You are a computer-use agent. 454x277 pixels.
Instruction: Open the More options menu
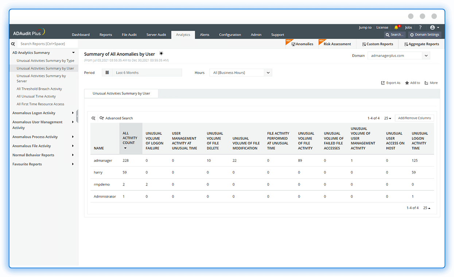[x=431, y=83]
